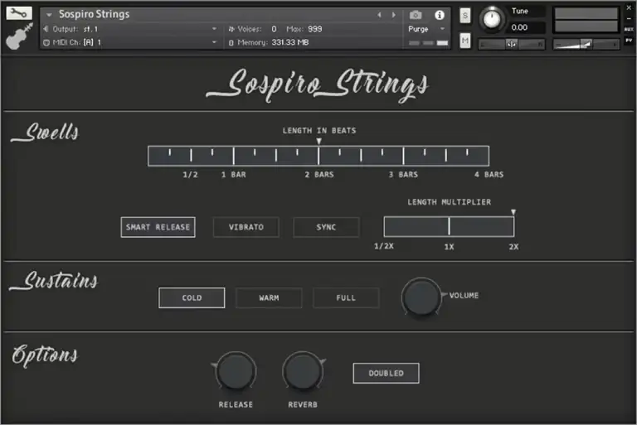Screen dimensions: 637x425
Task: Load previous instrument with left arrow
Action: coord(379,15)
